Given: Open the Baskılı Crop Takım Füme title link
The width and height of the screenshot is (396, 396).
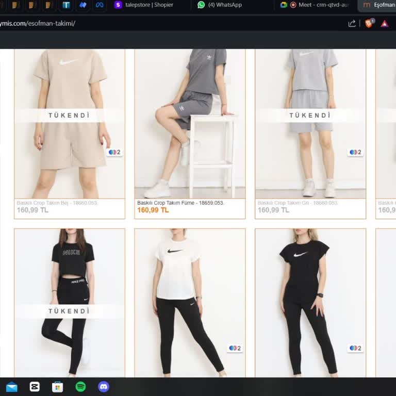Looking at the screenshot, I should [180, 203].
